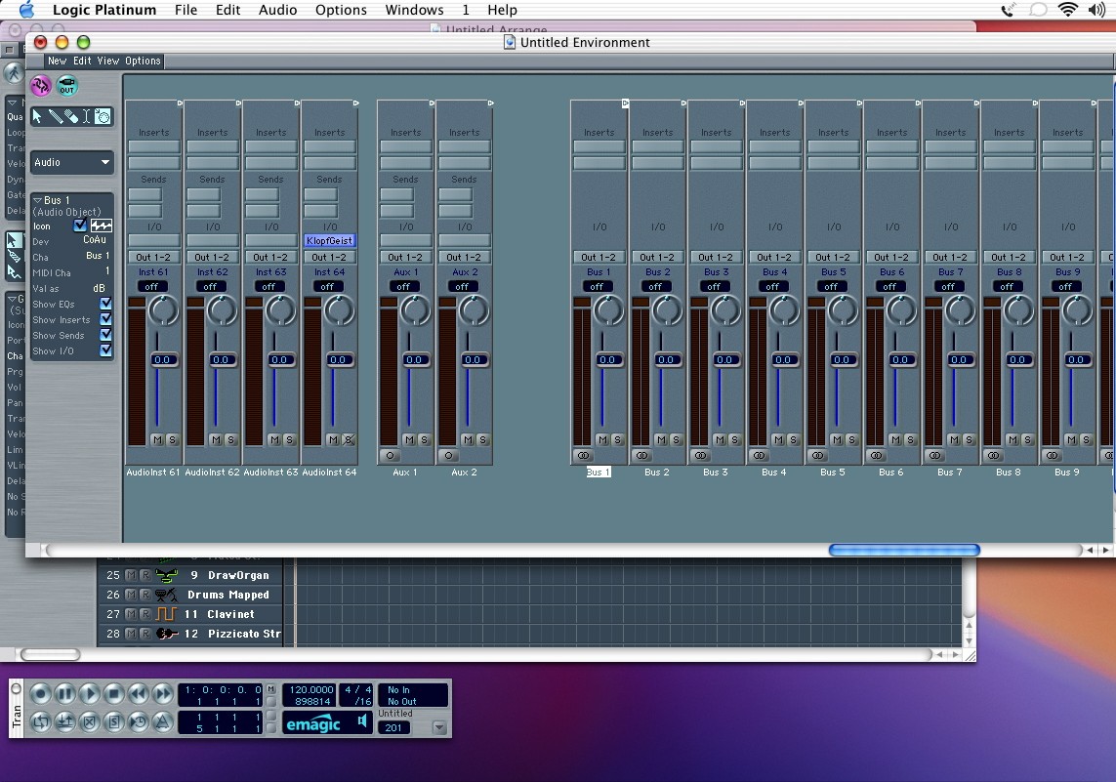Open the Options menu in menu bar

[341, 10]
